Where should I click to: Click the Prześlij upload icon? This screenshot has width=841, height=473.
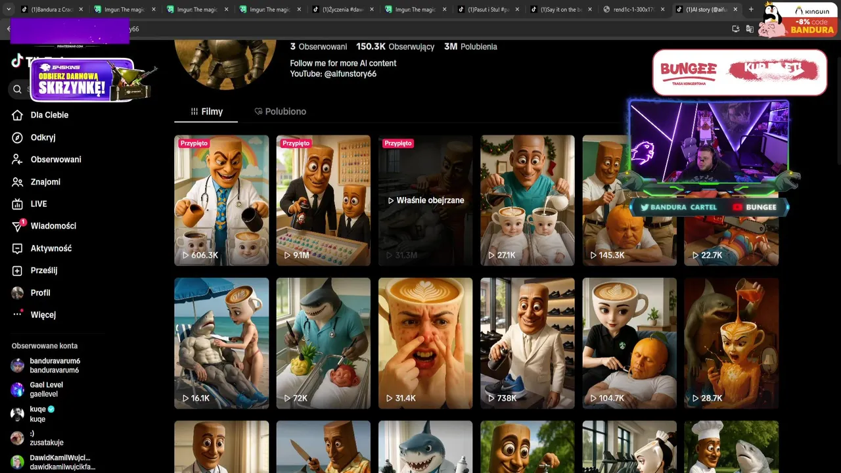coord(18,271)
